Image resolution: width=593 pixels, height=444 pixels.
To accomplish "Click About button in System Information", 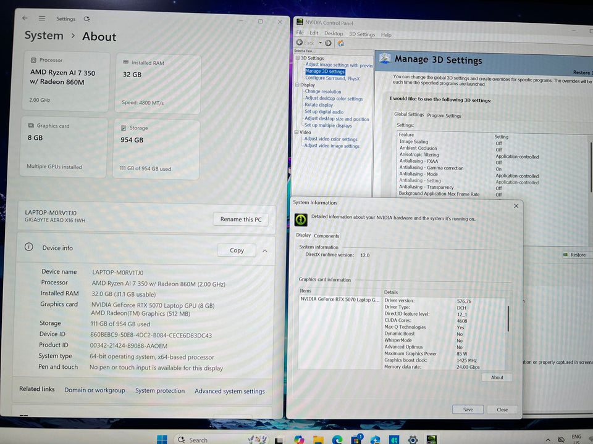I will 497,377.
